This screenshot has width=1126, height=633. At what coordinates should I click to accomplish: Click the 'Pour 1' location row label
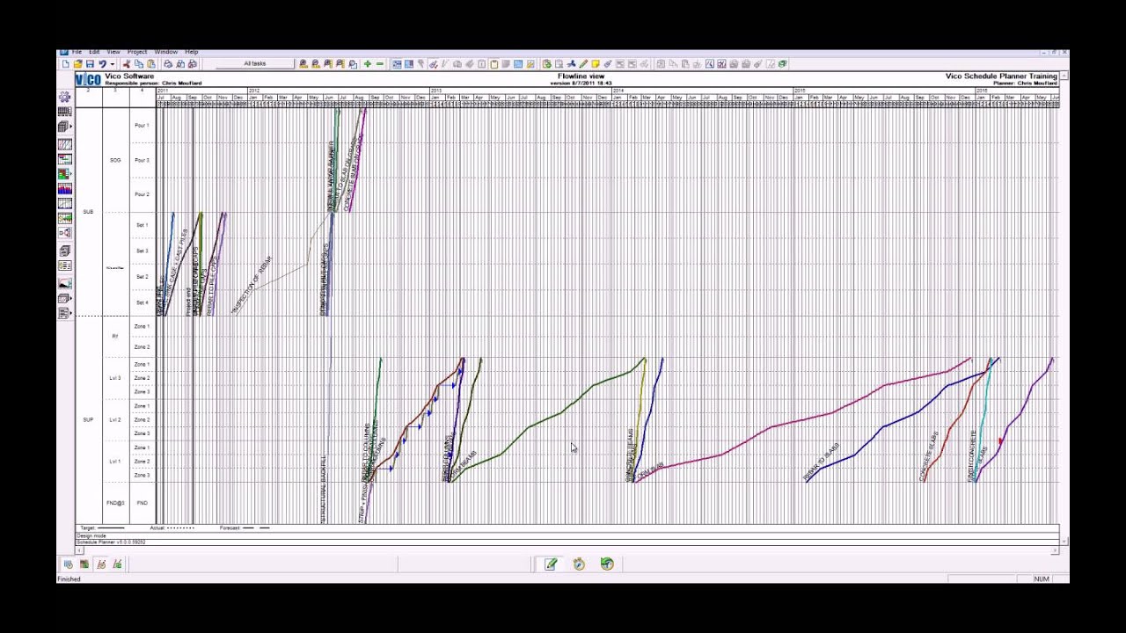point(142,126)
